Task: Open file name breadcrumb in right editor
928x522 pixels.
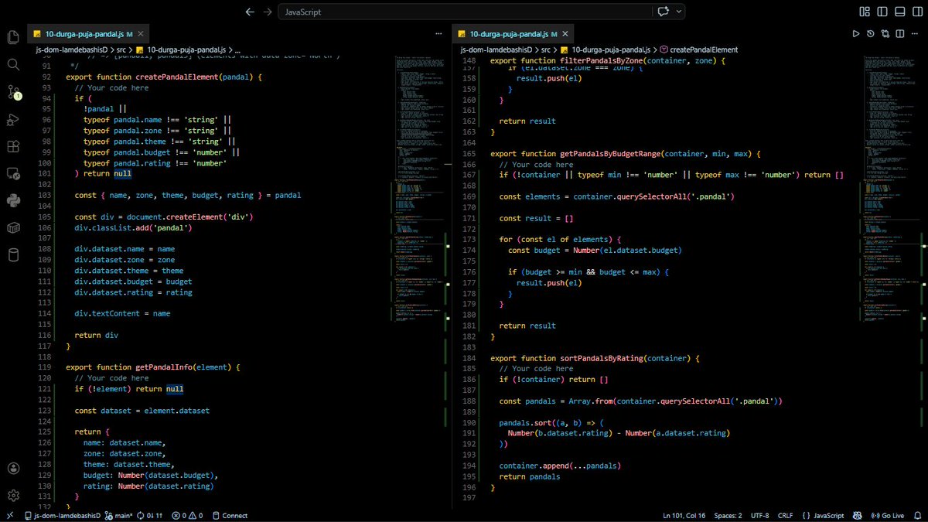Action: (606, 49)
